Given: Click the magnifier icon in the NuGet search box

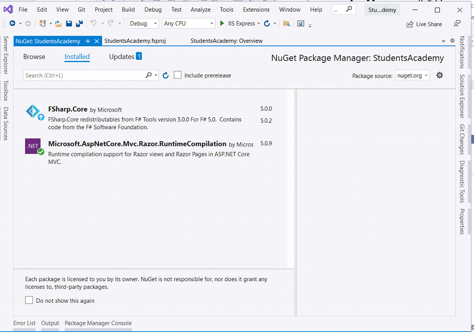Looking at the screenshot, I should pos(149,75).
